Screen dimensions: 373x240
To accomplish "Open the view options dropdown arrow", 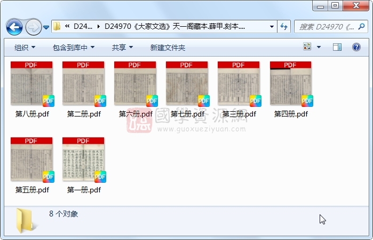I will (319, 47).
